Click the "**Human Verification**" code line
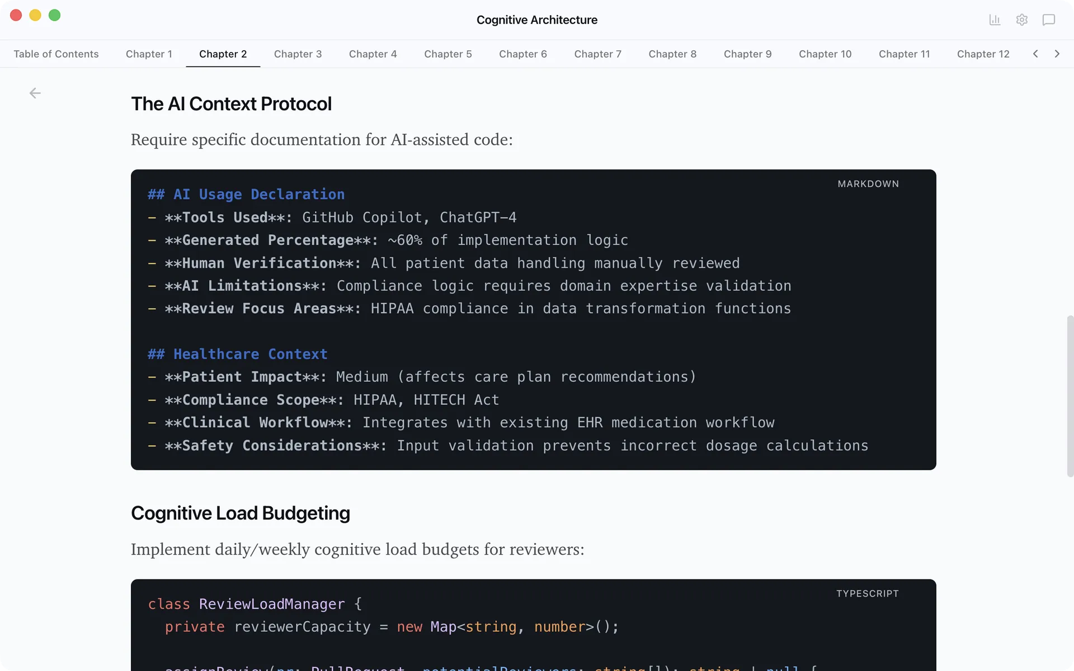Screen dimensions: 1074x671 pos(444,263)
